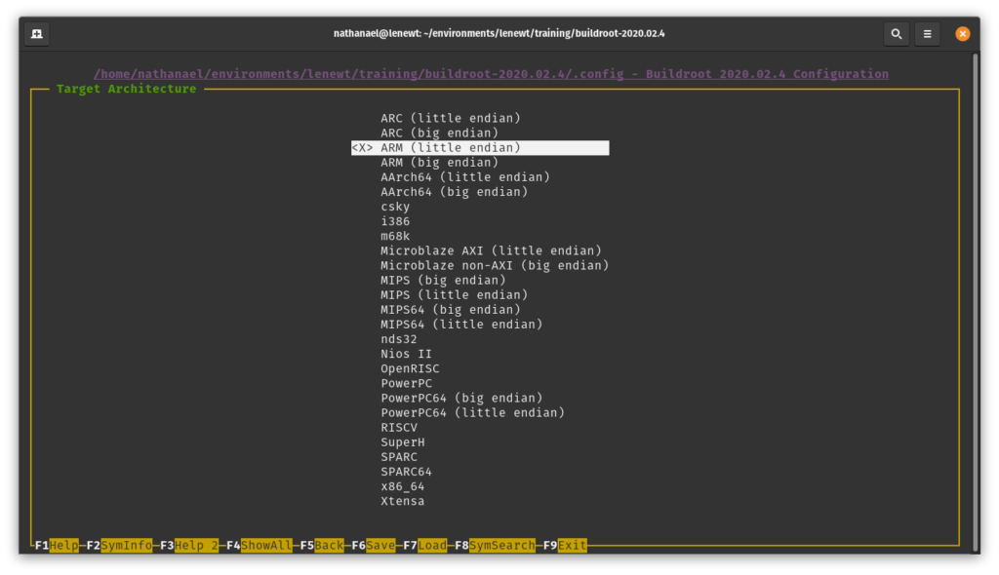Pick RISCV from the architecture list
Screen dimensions: 999x575
(x=399, y=427)
